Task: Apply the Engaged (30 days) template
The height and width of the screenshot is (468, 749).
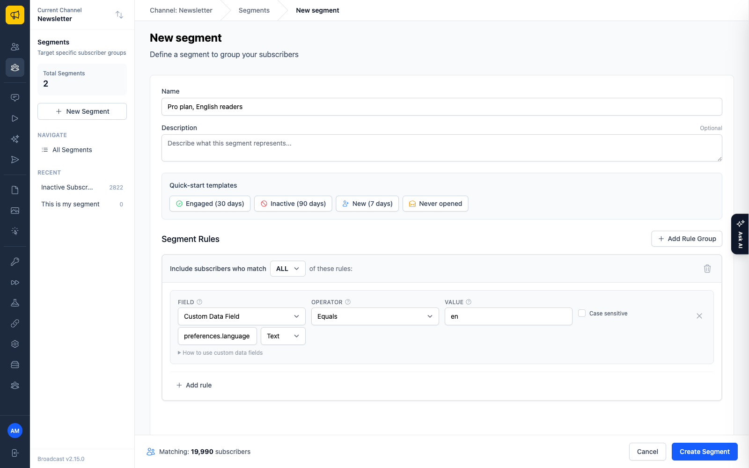Action: click(x=210, y=204)
